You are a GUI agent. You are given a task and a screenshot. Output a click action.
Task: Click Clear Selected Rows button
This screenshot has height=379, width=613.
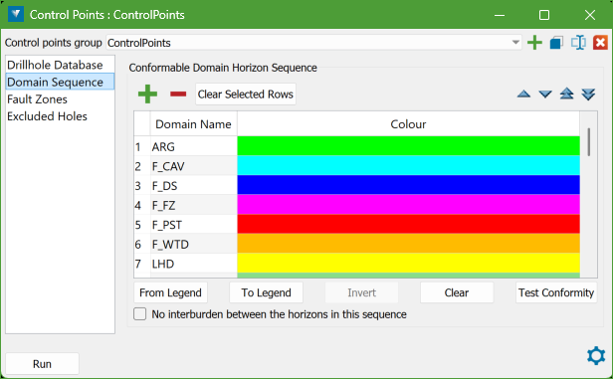(x=246, y=95)
